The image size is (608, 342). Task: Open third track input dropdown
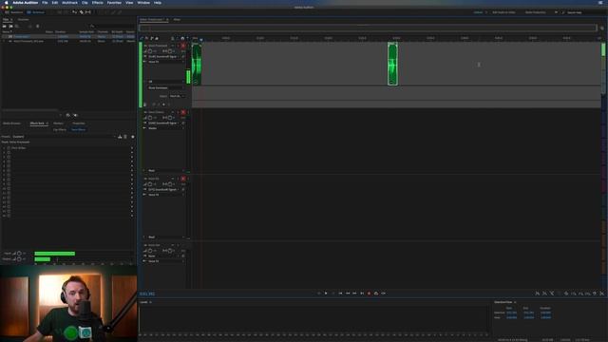163,190
